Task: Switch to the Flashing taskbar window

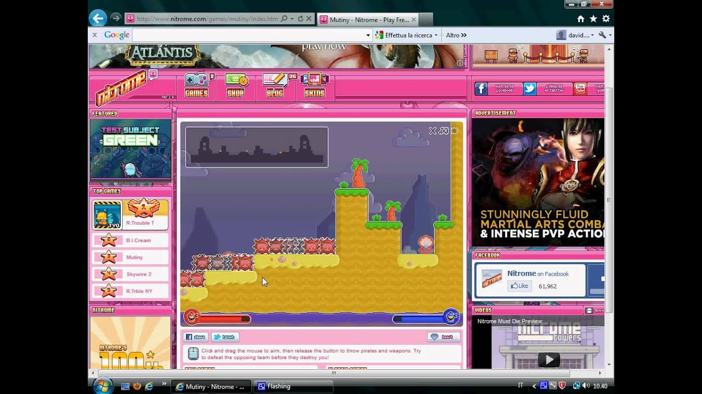Action: (294, 386)
